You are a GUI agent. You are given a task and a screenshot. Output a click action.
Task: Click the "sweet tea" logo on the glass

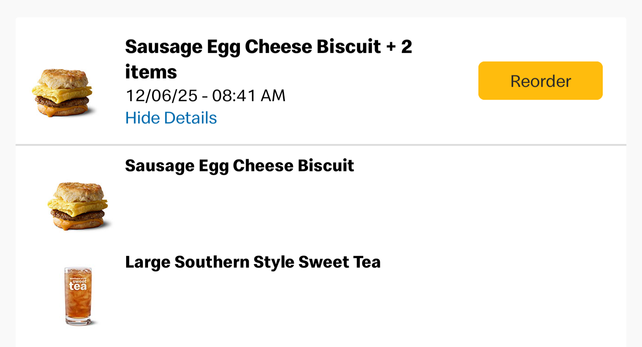pos(78,283)
